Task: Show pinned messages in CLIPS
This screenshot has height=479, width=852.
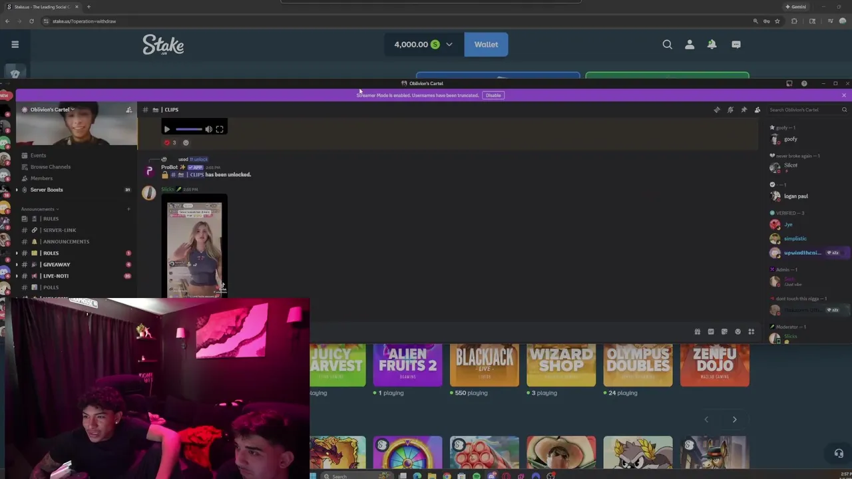Action: [x=744, y=110]
